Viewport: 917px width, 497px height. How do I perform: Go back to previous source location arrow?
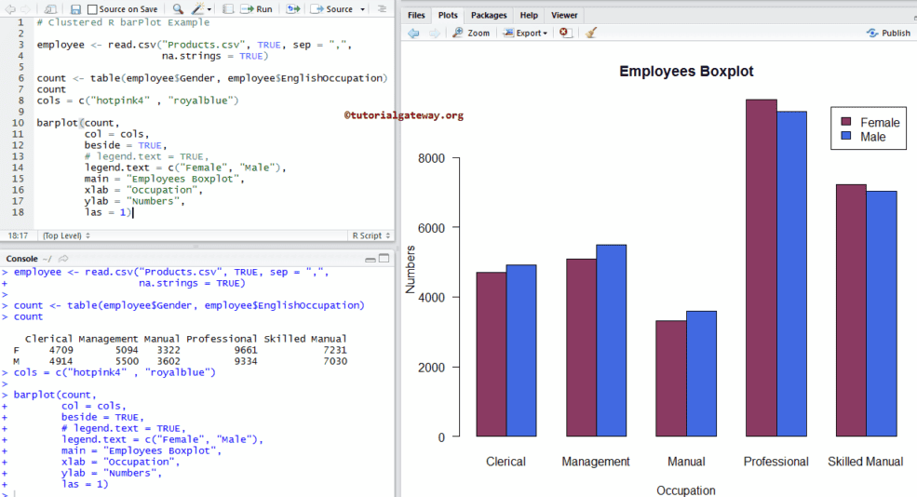(10, 9)
